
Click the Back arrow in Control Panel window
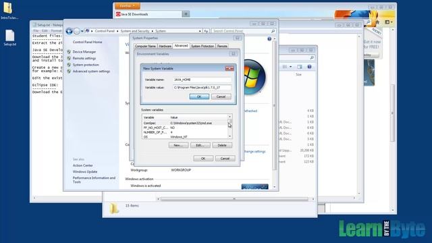point(69,31)
